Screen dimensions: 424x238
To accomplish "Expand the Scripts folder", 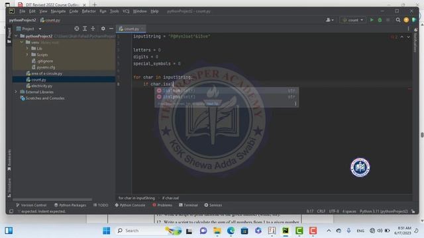I will click(x=27, y=54).
